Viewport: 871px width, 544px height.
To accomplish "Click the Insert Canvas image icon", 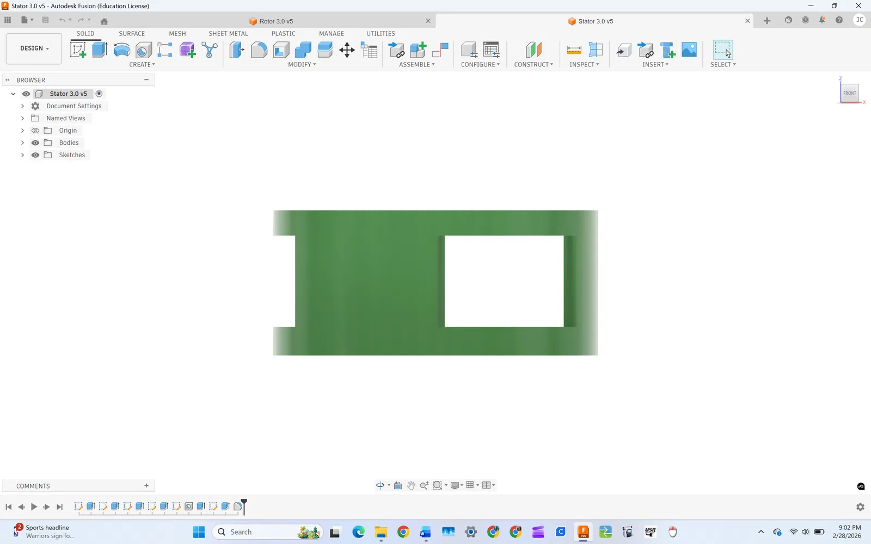I will [x=689, y=50].
